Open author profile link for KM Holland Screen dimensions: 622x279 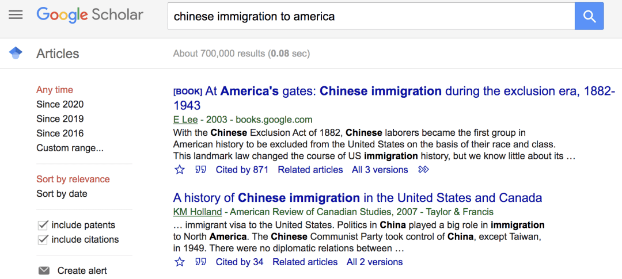tap(198, 212)
